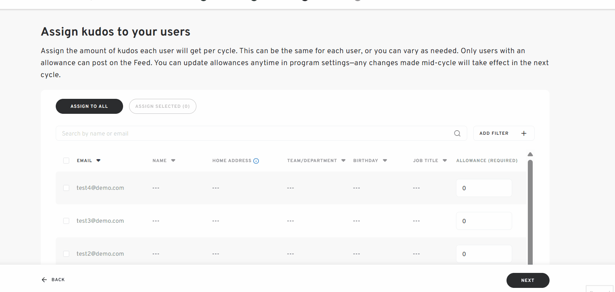
Task: Click the scrollbar up arrow
Action: 530,154
